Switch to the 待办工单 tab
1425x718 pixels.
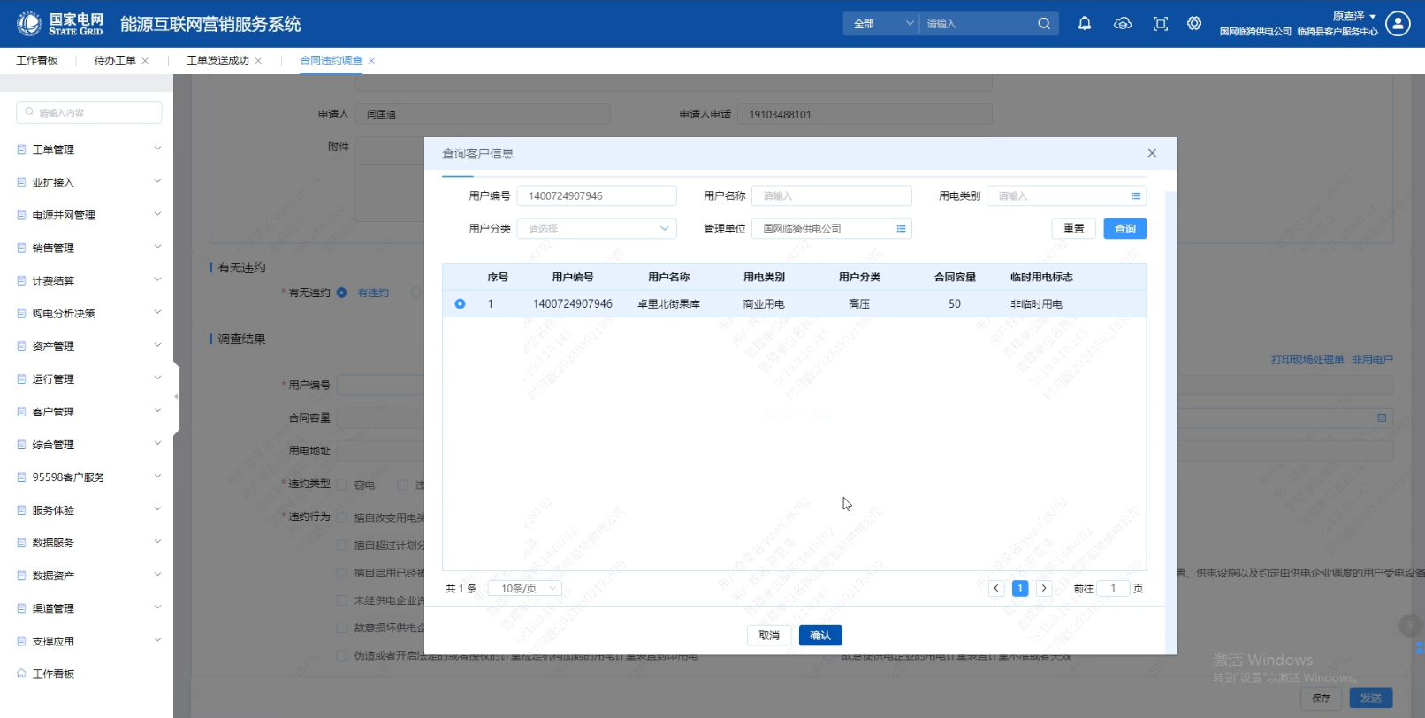[115, 60]
